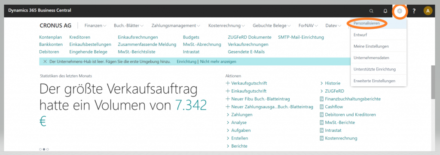Click the plus icon beside Verkaufsgutschrift

[x=228, y=83]
